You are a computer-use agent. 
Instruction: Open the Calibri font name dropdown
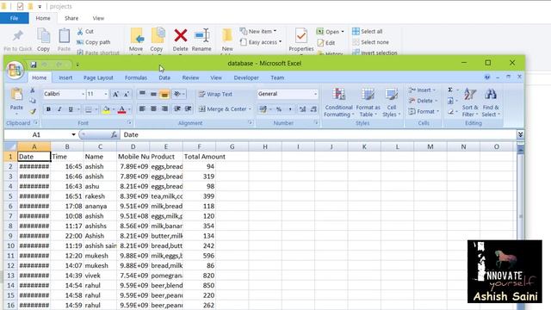point(83,94)
